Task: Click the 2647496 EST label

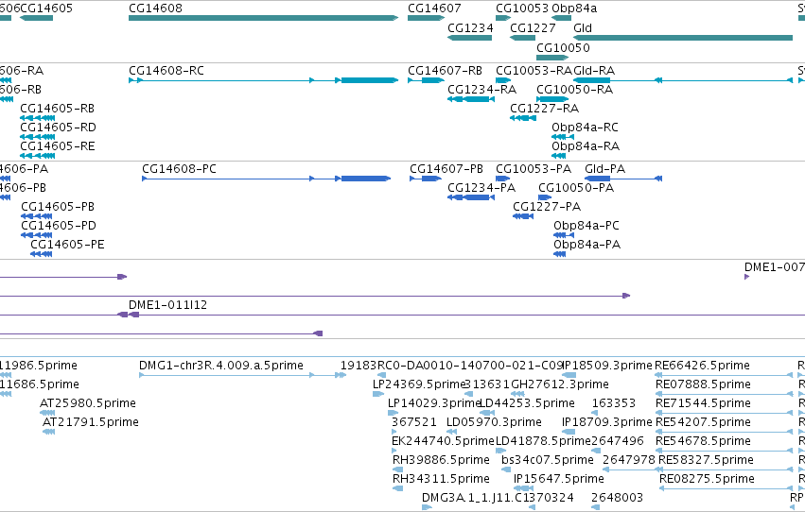Action: (618, 441)
